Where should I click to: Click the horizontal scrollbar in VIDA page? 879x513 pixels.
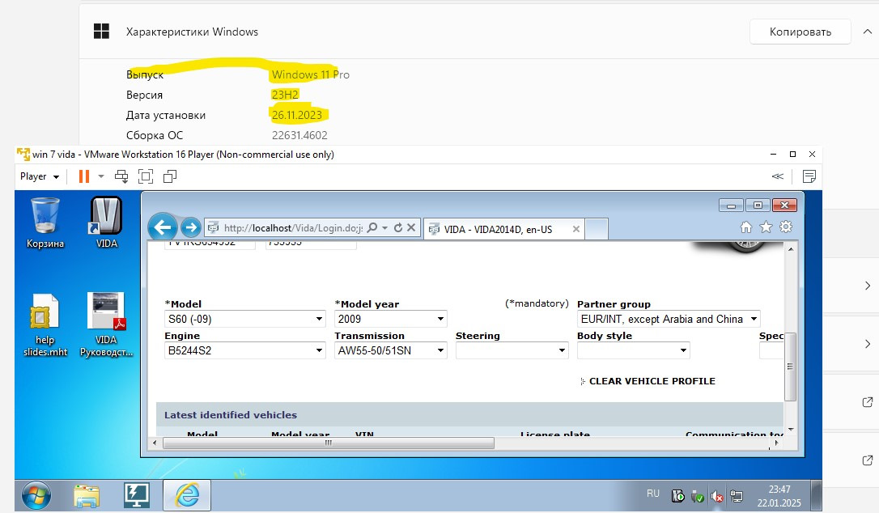click(x=328, y=443)
